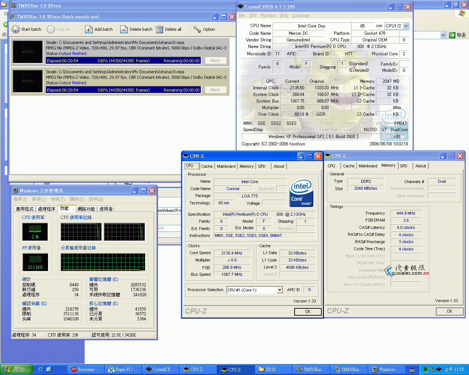Switch to 網路功能 tab in Task Manager
469x375 pixels.
[x=86, y=209]
